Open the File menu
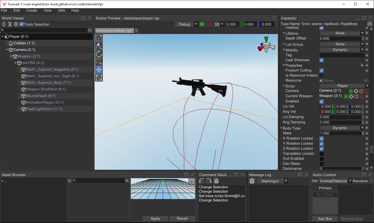This screenshot has width=374, height=223. coord(4,10)
